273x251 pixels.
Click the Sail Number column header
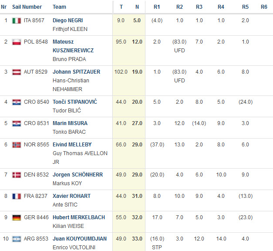pyautogui.click(x=27, y=7)
